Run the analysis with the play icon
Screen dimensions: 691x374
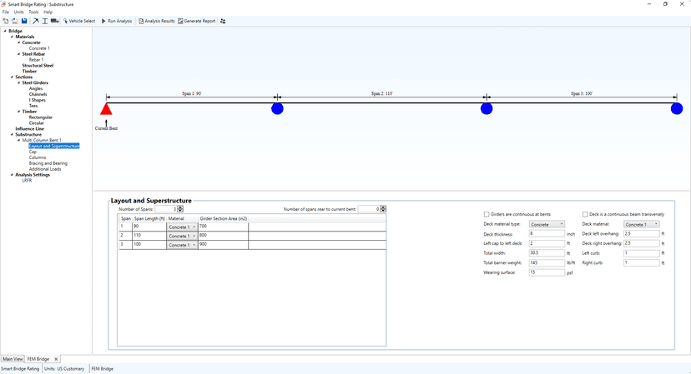point(103,21)
